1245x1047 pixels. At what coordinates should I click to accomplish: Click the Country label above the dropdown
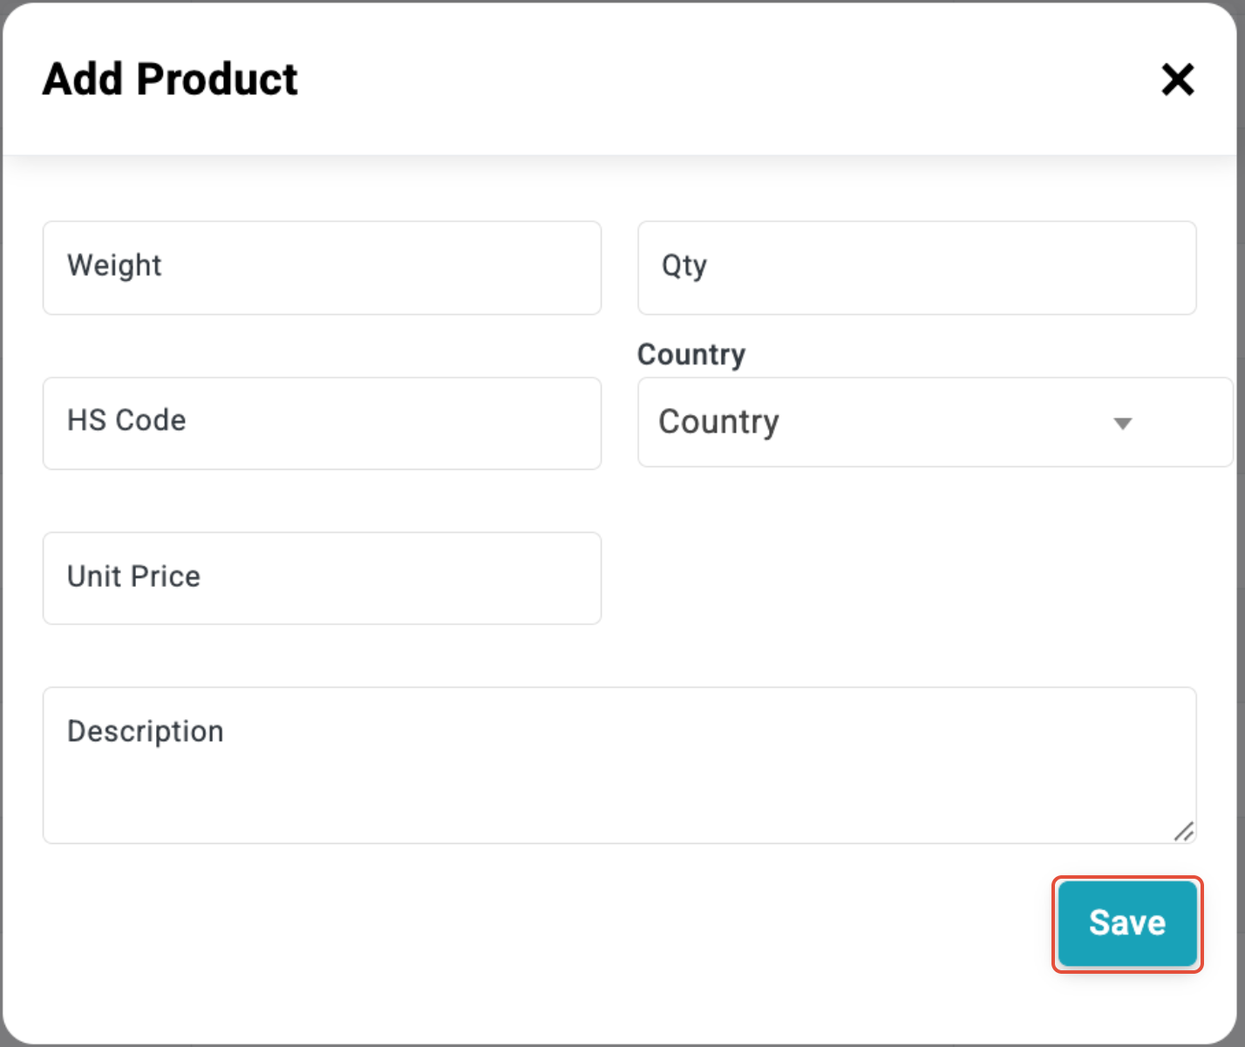coord(691,355)
